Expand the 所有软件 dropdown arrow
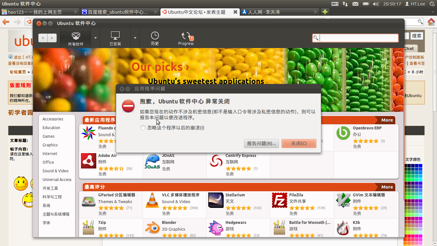Viewport: 437px width, 246px height. point(95,38)
